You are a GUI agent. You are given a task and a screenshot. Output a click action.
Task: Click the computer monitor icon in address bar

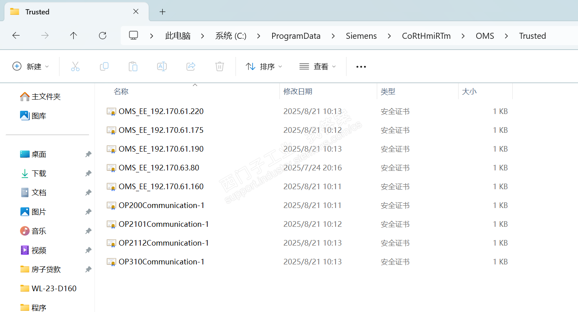133,36
